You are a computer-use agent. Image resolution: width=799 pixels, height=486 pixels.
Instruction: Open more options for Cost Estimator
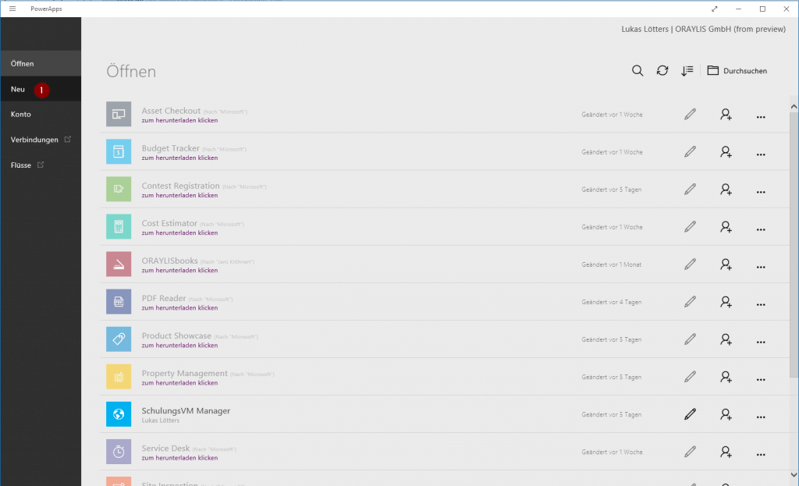[761, 230]
